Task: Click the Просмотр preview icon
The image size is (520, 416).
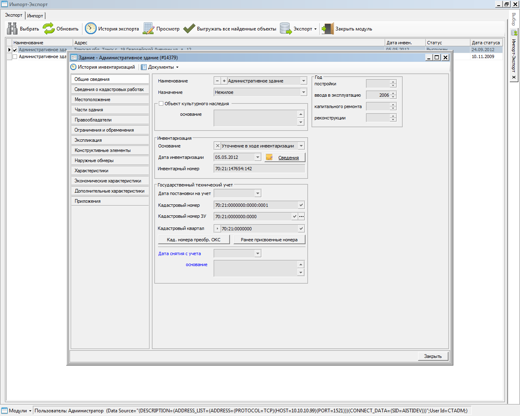Action: 149,29
